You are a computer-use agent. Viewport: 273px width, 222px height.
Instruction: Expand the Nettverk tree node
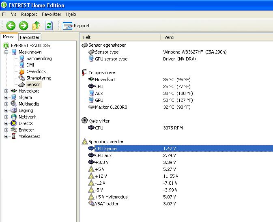point(6,117)
